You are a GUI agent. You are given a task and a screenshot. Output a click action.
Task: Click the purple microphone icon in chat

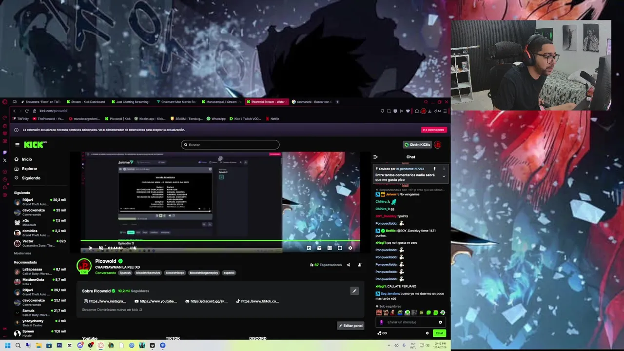382,322
